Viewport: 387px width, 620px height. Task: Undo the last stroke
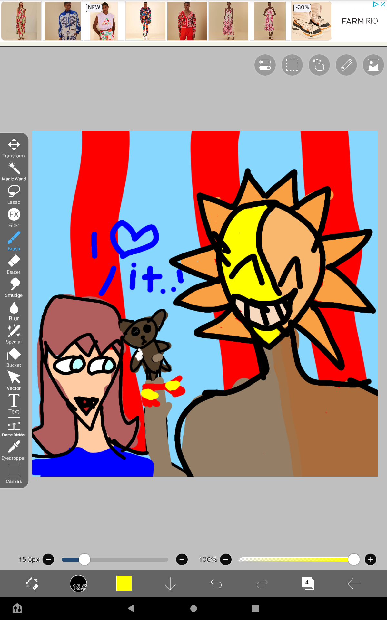216,584
